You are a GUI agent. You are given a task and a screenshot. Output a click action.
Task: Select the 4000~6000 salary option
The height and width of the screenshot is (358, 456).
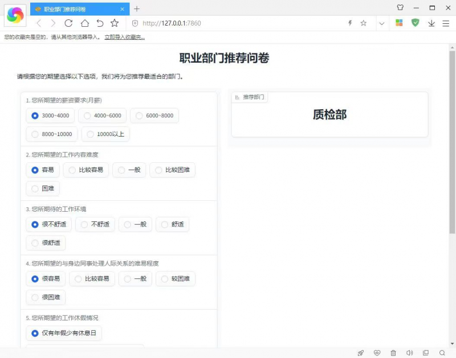[103, 116]
